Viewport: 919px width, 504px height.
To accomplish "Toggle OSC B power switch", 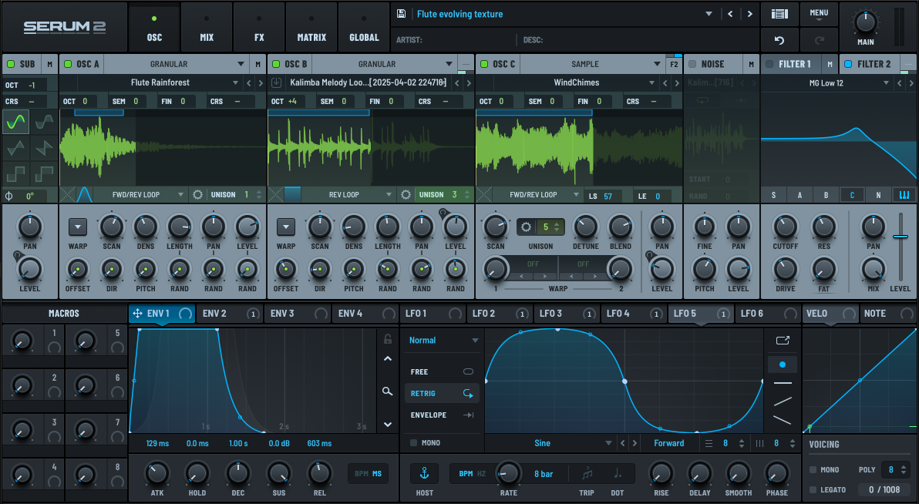I will coord(276,64).
